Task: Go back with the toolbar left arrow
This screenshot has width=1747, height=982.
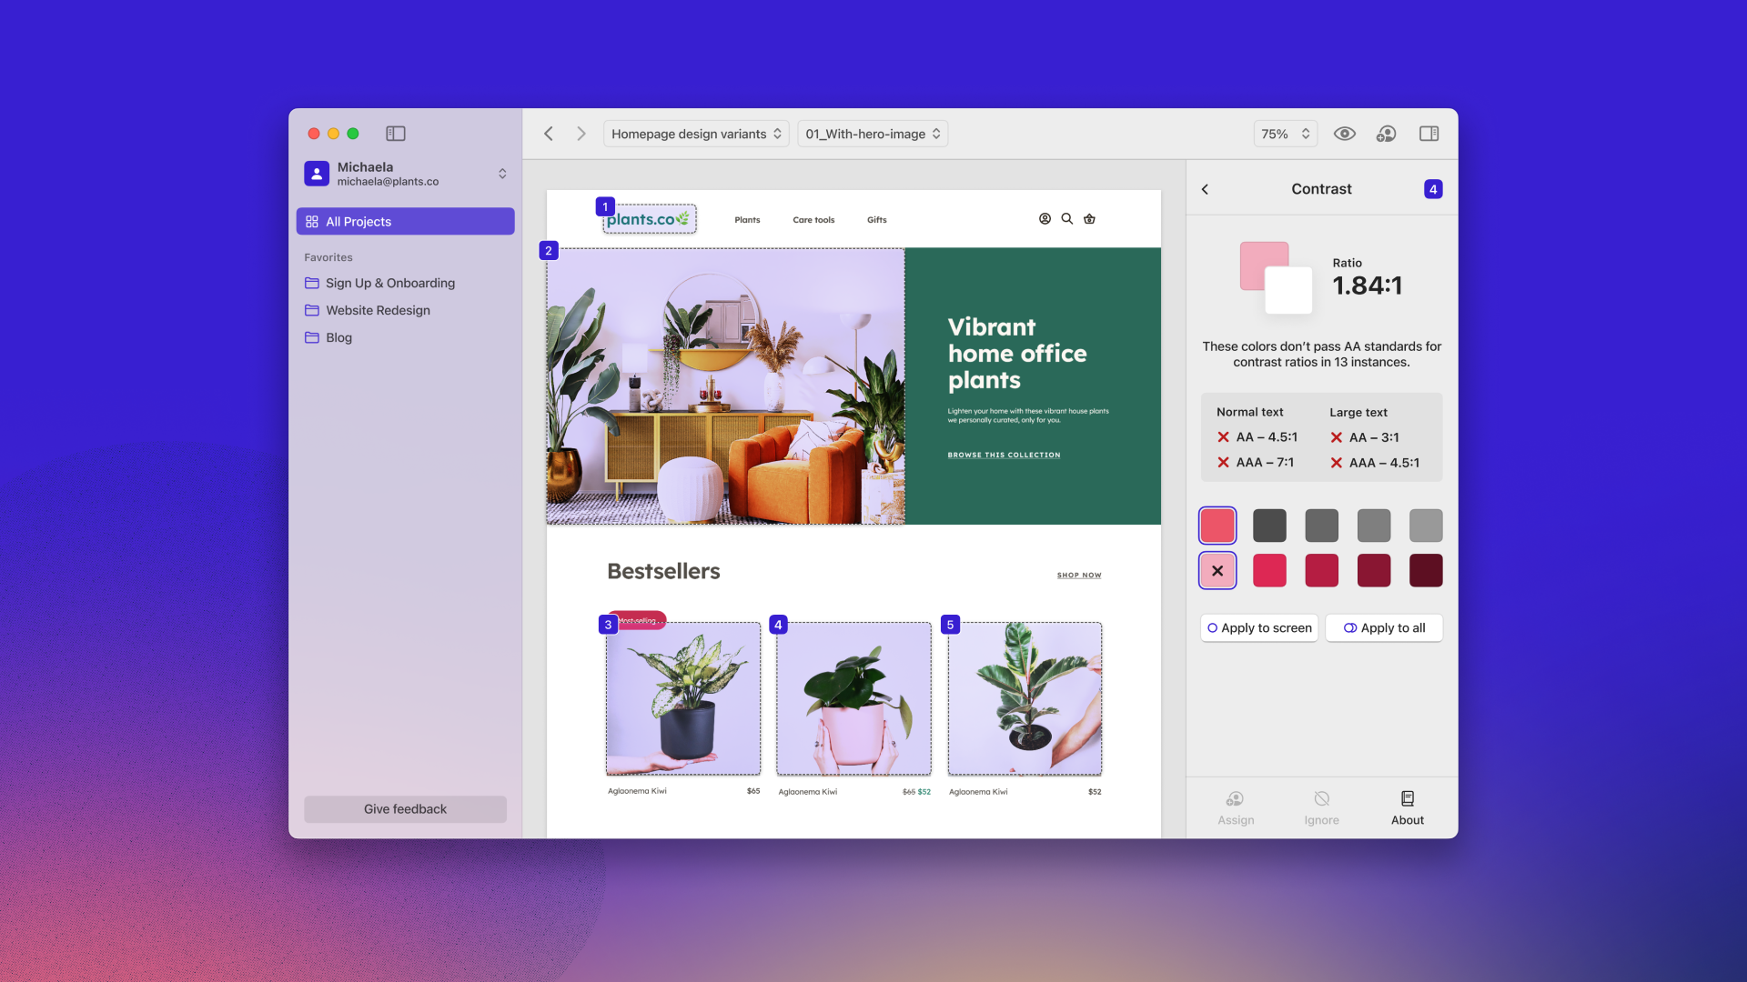Action: coord(549,134)
